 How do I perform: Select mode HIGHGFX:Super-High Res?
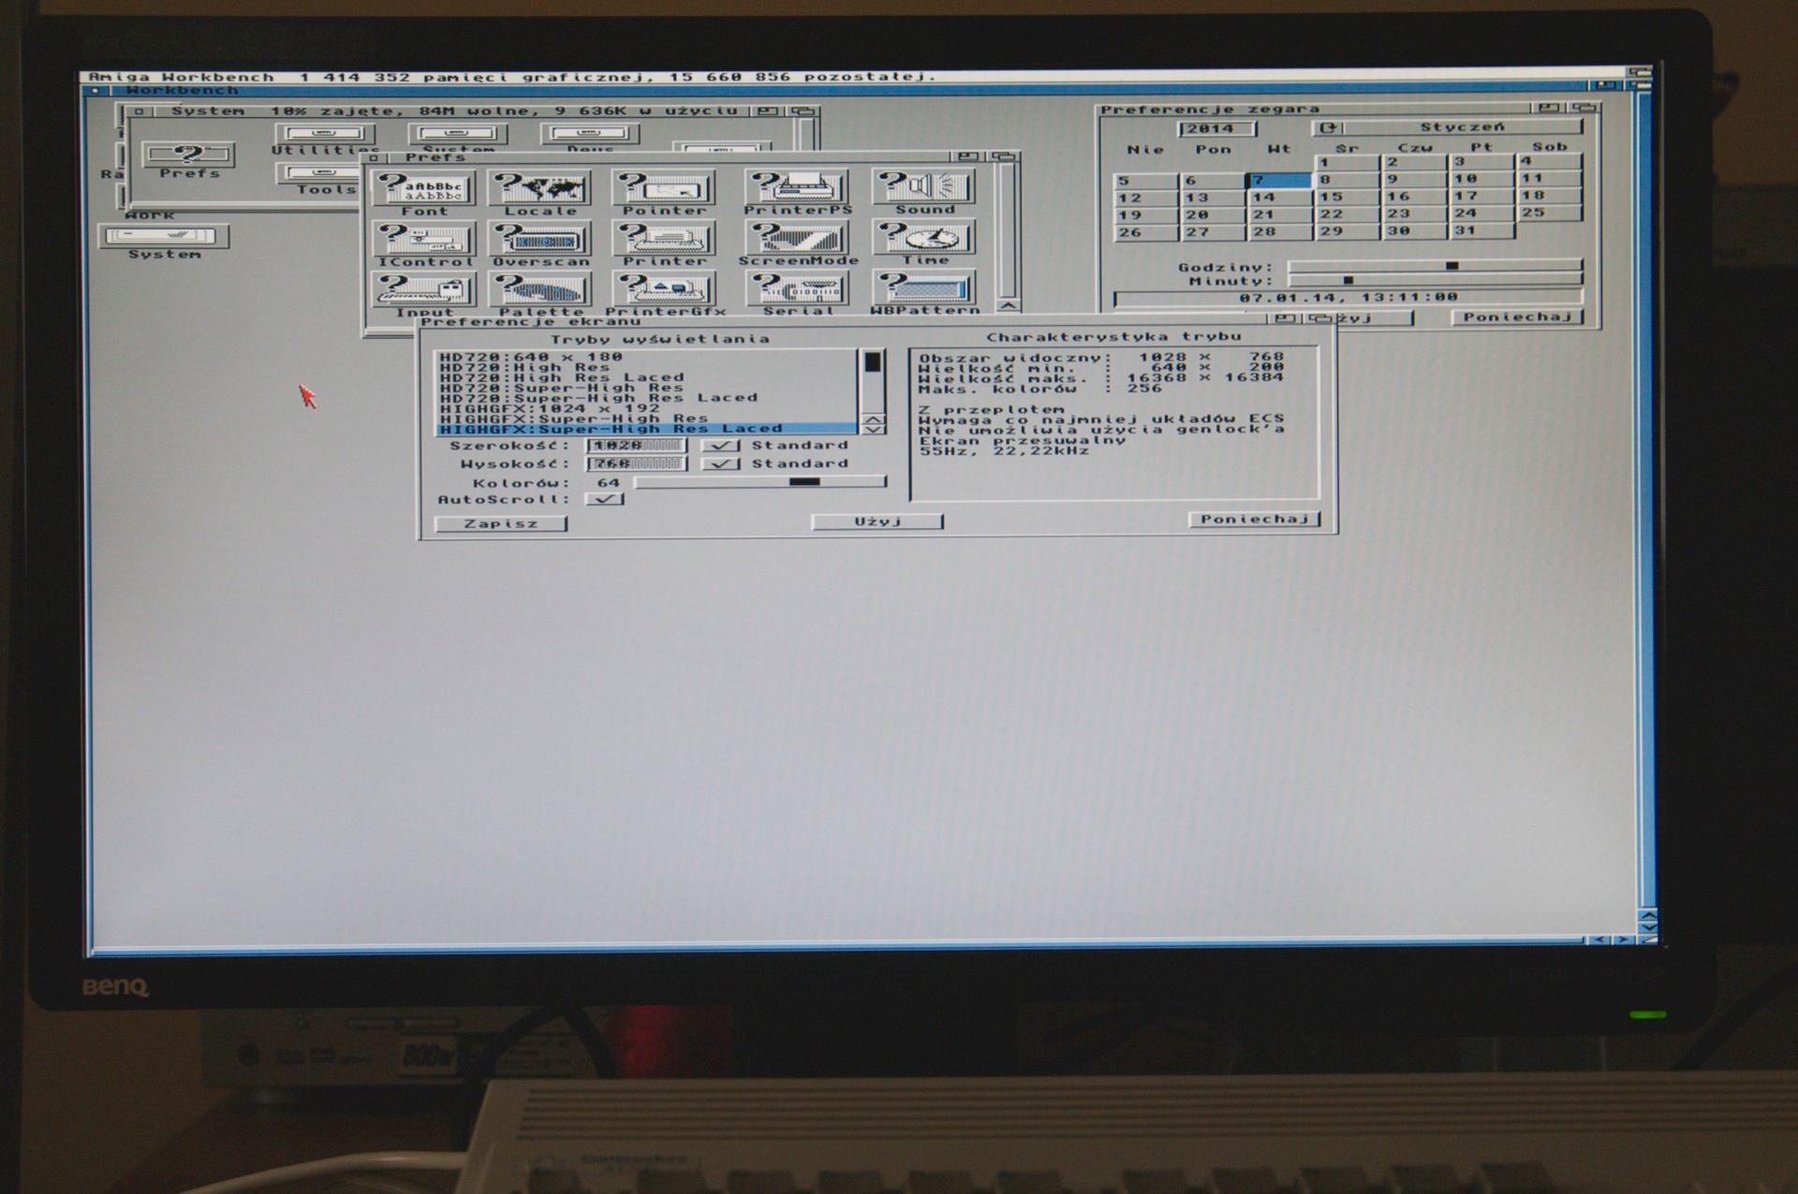[646, 419]
